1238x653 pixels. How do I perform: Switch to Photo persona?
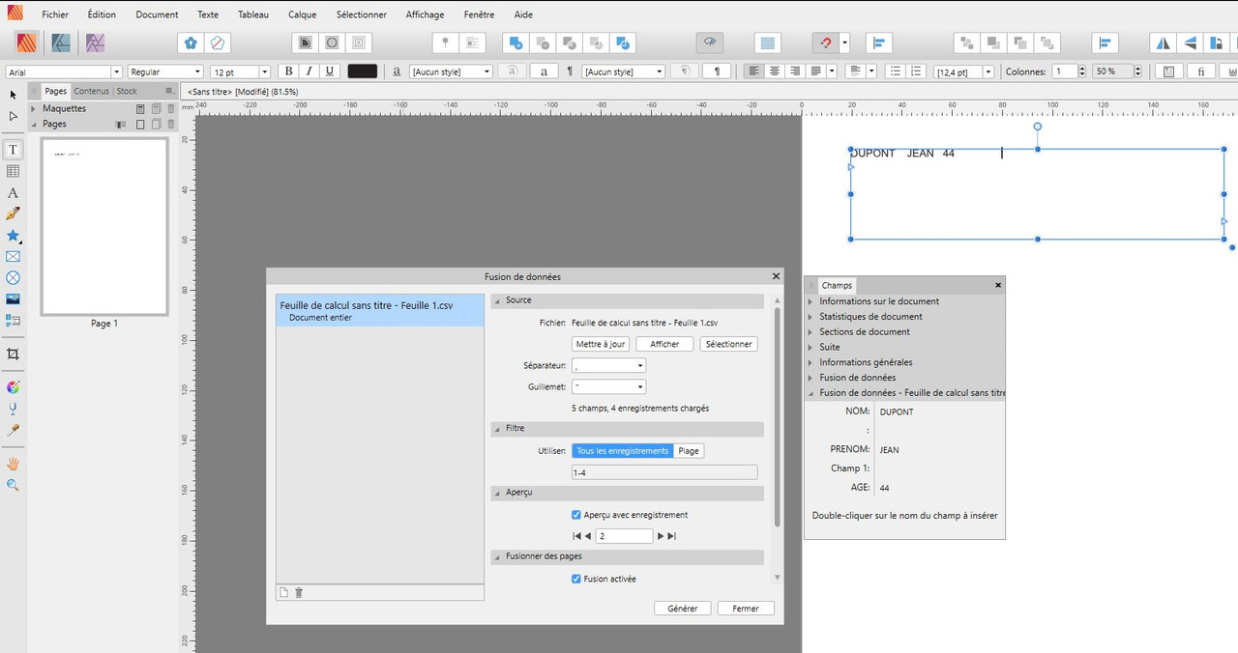tap(94, 43)
